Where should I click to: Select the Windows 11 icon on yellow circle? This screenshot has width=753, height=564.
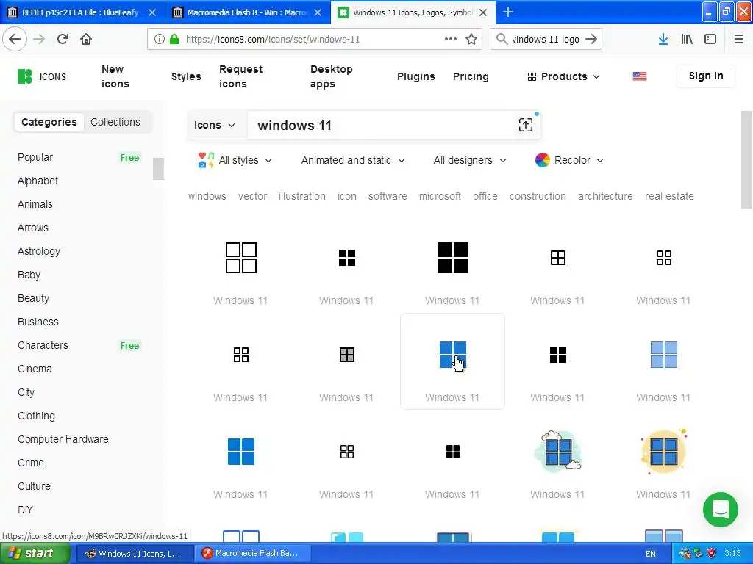pos(664,451)
